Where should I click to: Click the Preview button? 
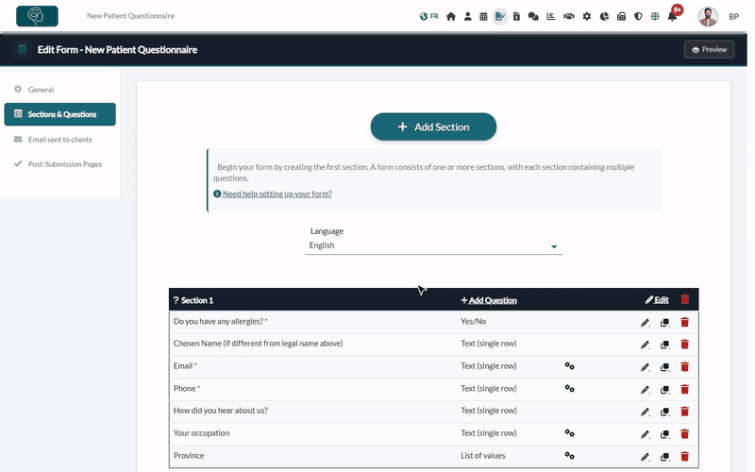pyautogui.click(x=710, y=50)
